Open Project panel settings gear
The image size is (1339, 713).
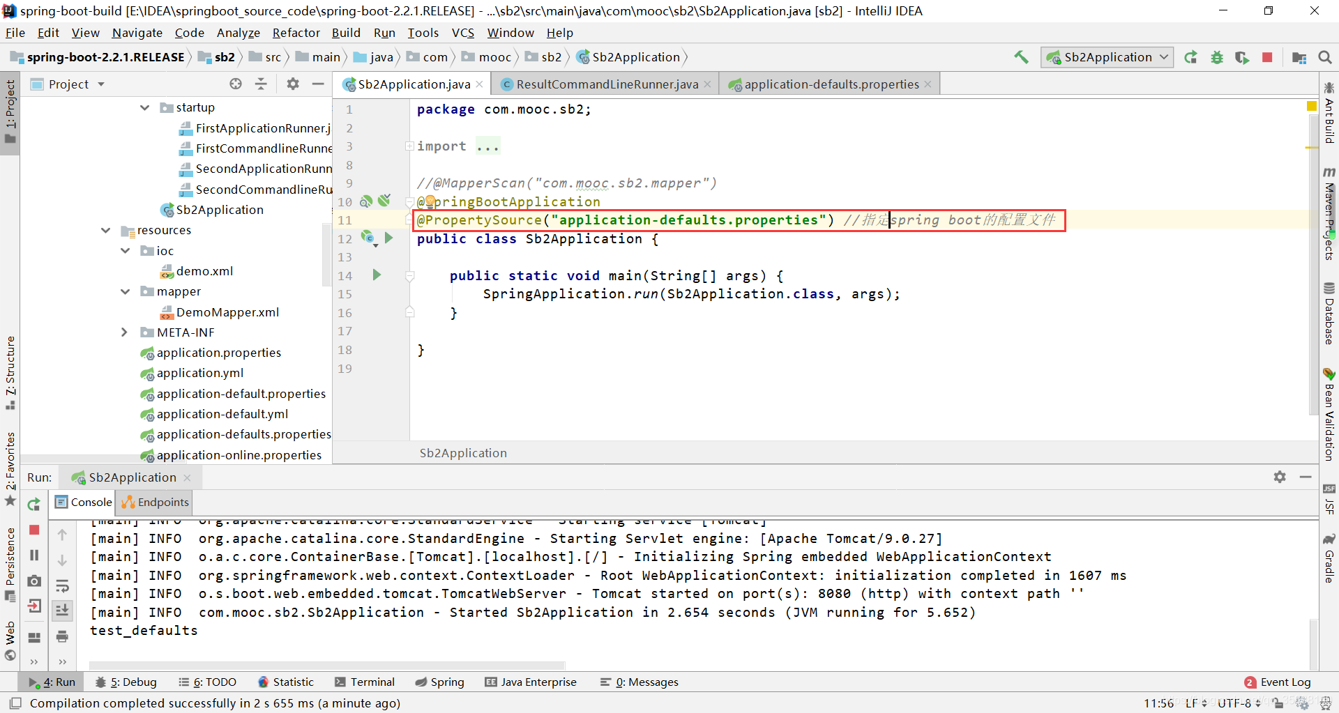point(293,84)
